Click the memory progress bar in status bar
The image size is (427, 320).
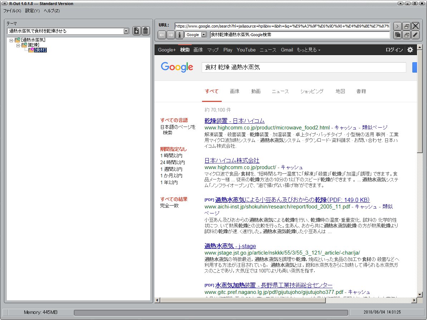[211, 312]
